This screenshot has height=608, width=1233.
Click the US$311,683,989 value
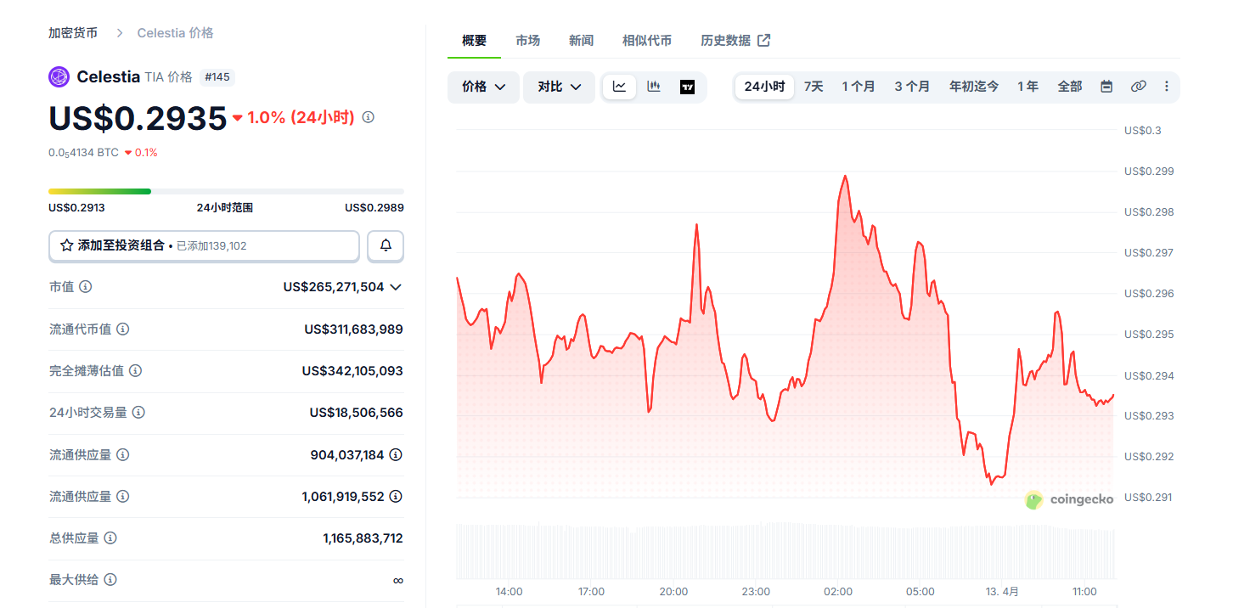click(353, 329)
